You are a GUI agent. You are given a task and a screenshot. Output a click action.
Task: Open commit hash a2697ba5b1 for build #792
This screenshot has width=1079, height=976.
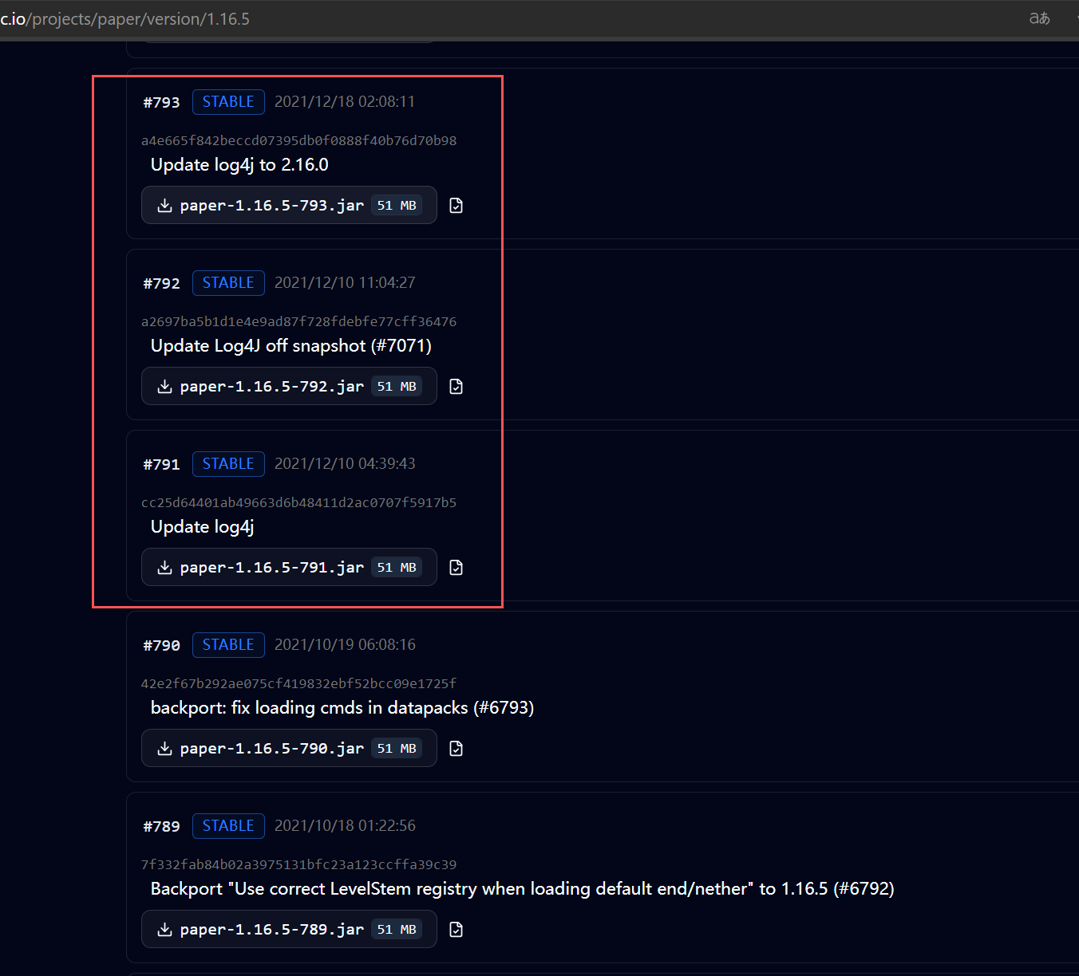pos(298,322)
